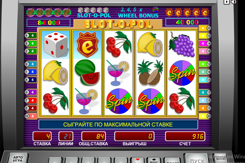Select payline 21 indicator on the right
The width and height of the screenshot is (245, 163).
[x=205, y=28]
